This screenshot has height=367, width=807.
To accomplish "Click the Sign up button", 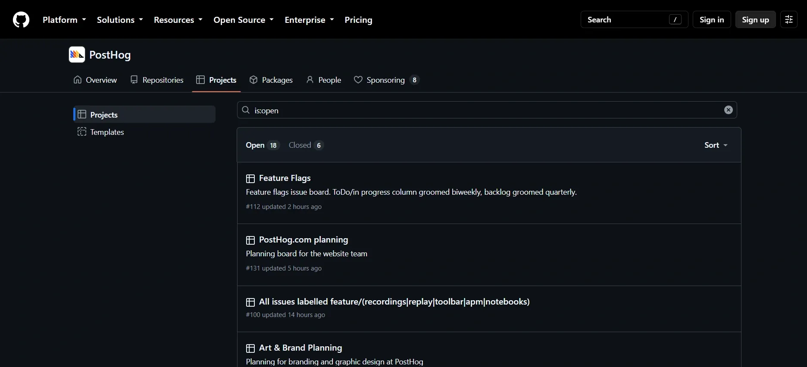I will 755,20.
